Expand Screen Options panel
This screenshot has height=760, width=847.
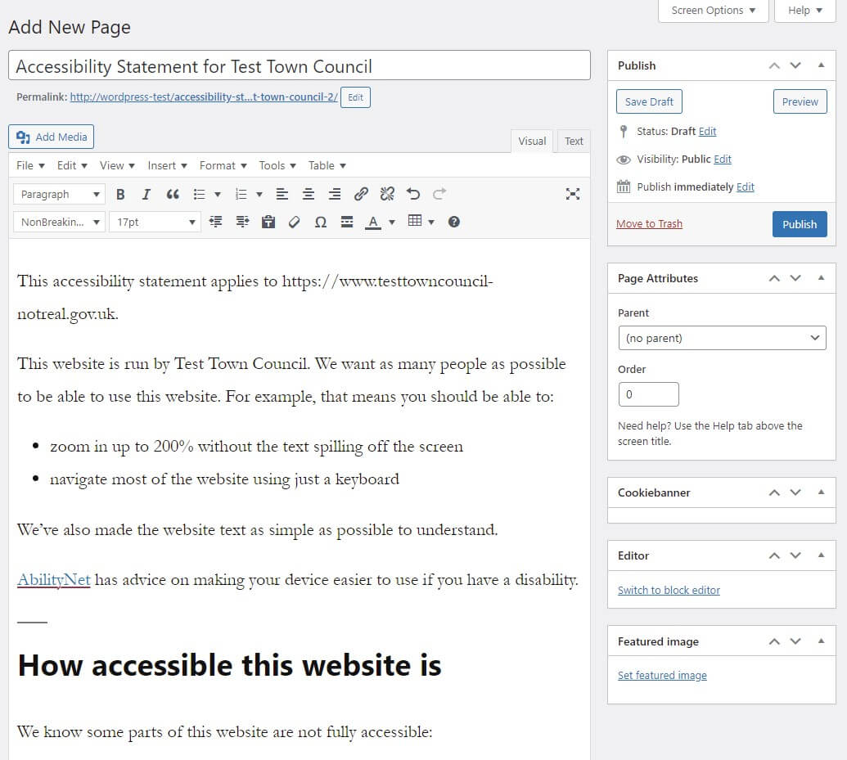click(x=713, y=11)
